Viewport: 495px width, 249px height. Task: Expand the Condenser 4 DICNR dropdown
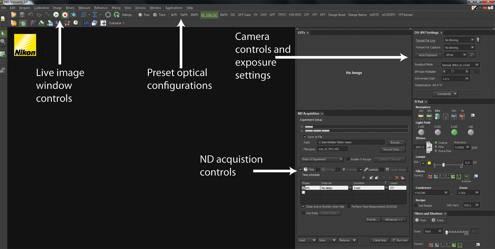click(x=446, y=193)
